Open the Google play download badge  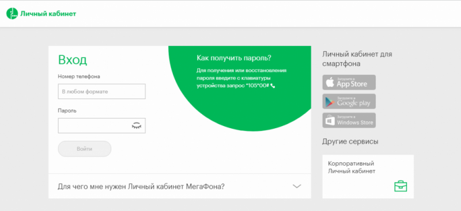pyautogui.click(x=349, y=102)
